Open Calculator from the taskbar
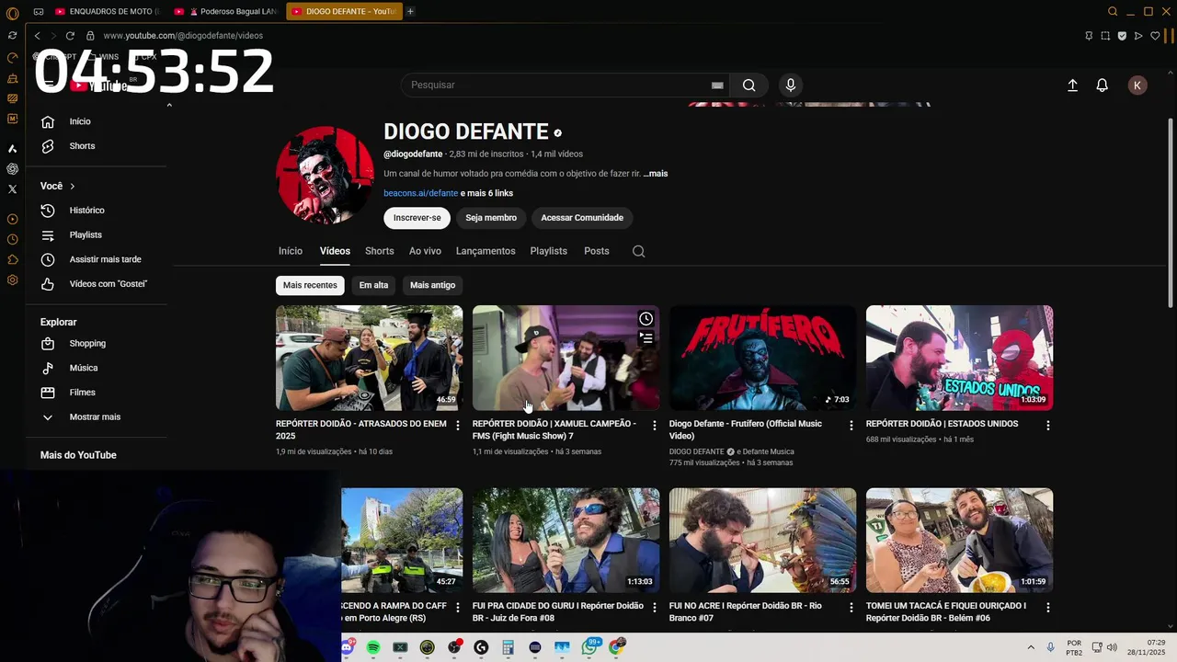The image size is (1177, 662). tap(508, 647)
